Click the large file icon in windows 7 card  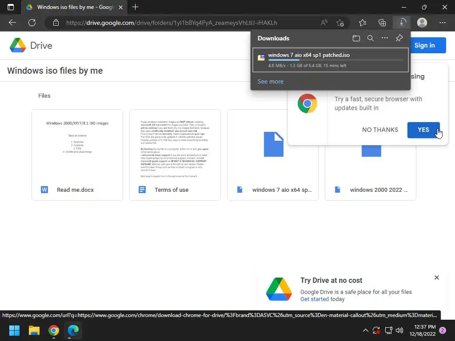click(273, 144)
